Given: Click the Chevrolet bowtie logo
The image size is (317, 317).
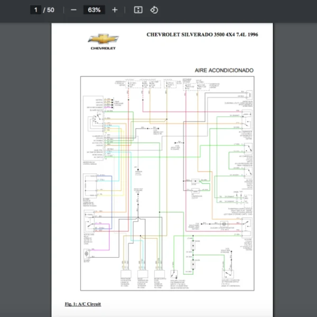Looking at the screenshot, I should (x=103, y=39).
